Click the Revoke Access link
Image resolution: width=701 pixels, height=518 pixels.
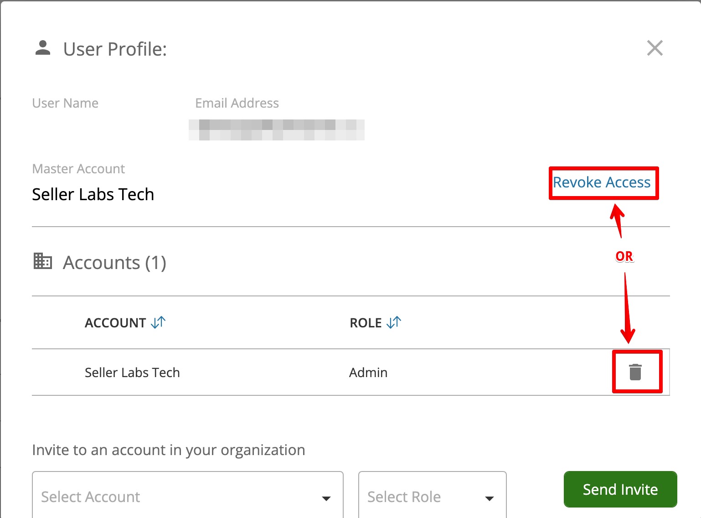(602, 182)
